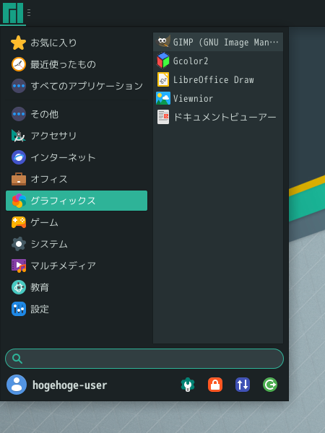Click the globe icon beside インターネット
The image size is (325, 433).
(19, 157)
